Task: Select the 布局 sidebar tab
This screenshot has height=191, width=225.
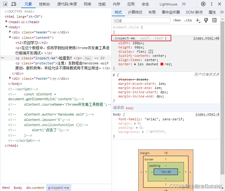Action: point(152,12)
